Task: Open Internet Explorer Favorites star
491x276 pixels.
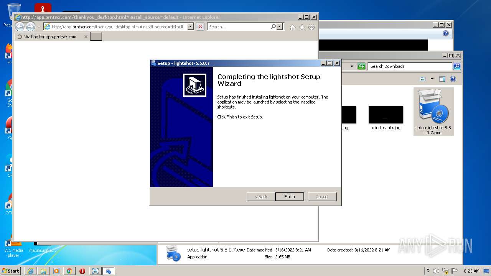Action: [x=302, y=27]
